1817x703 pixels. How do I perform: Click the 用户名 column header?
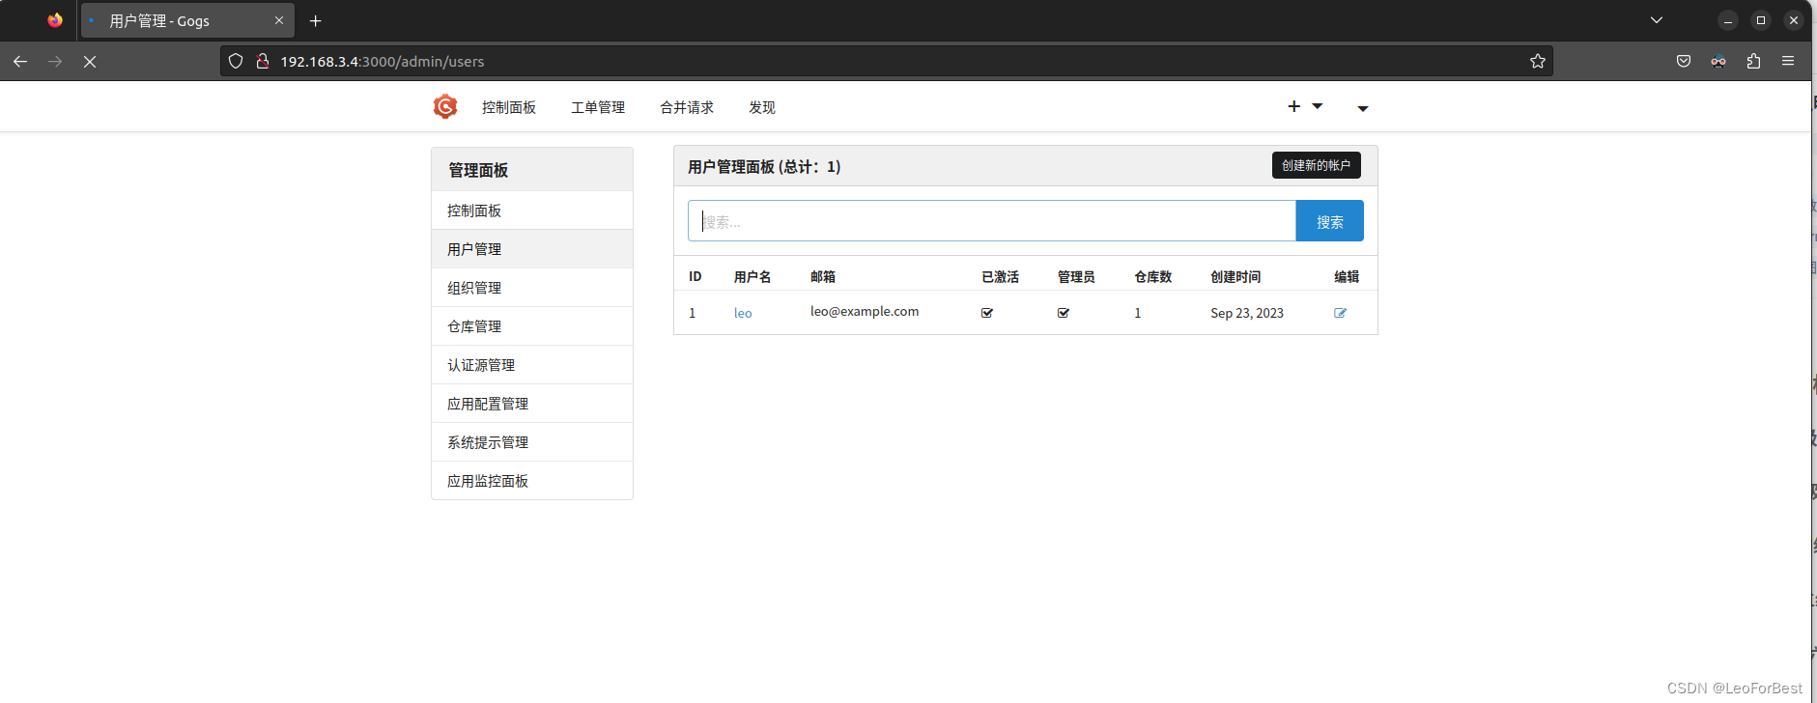coord(752,276)
